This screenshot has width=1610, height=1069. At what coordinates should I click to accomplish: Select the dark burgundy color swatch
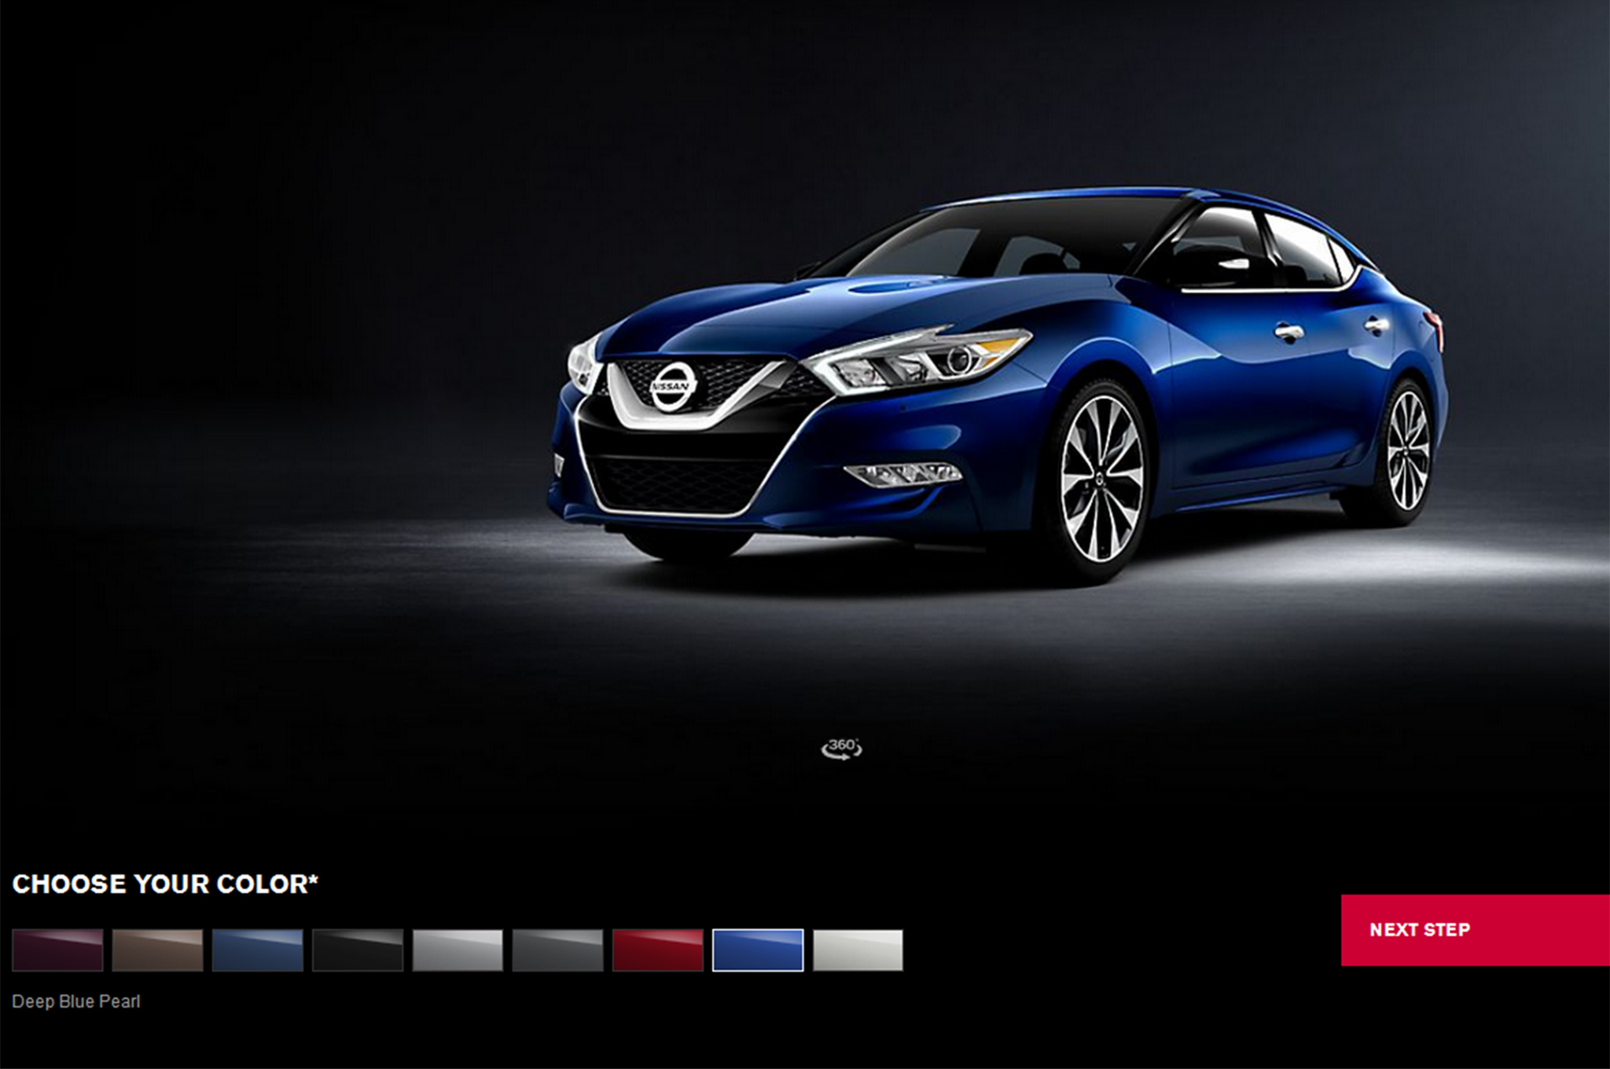click(57, 950)
